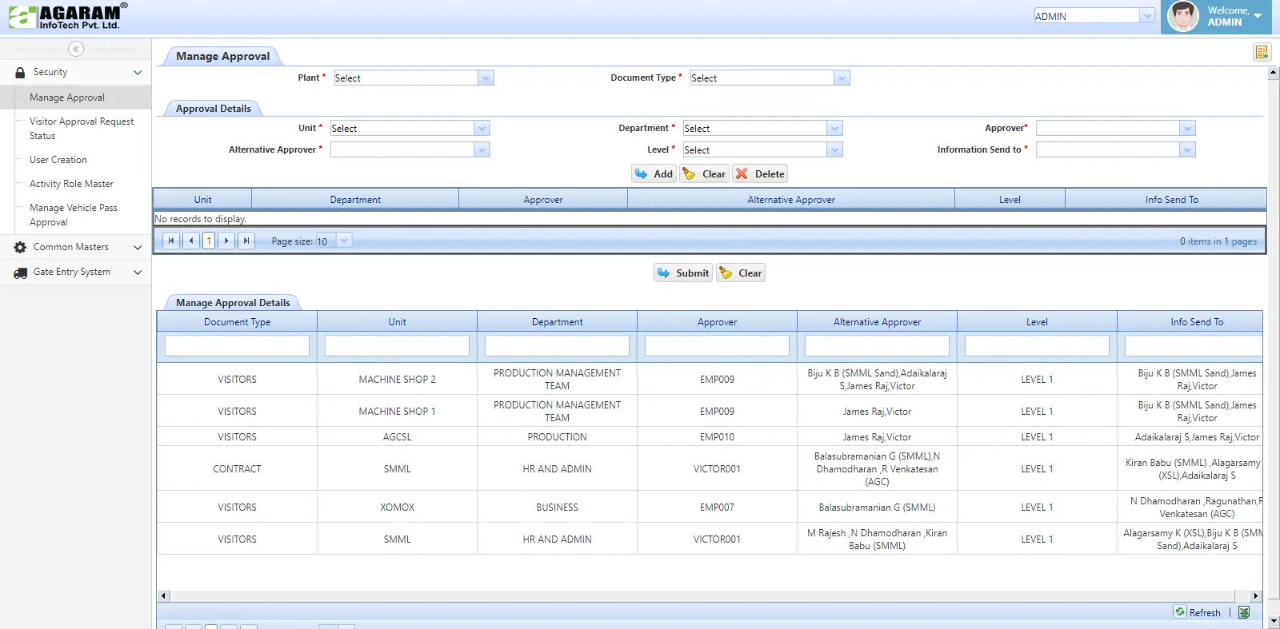Click Clear next to the Add button

click(705, 173)
